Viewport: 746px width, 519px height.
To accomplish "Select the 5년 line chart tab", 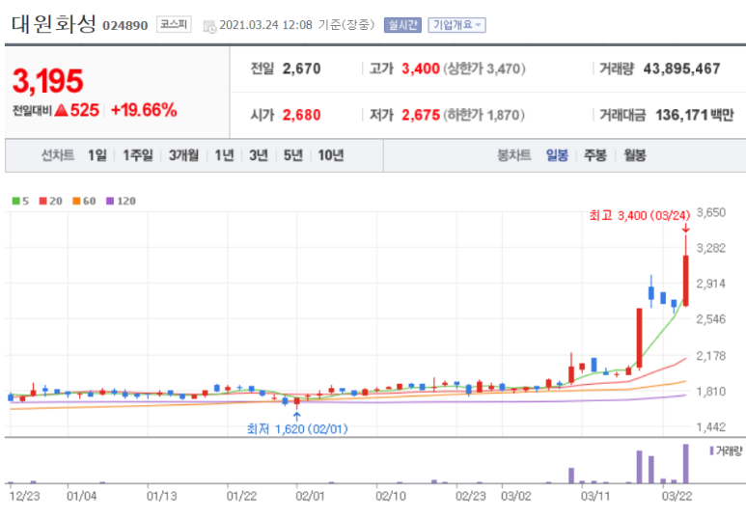I will pyautogui.click(x=293, y=155).
